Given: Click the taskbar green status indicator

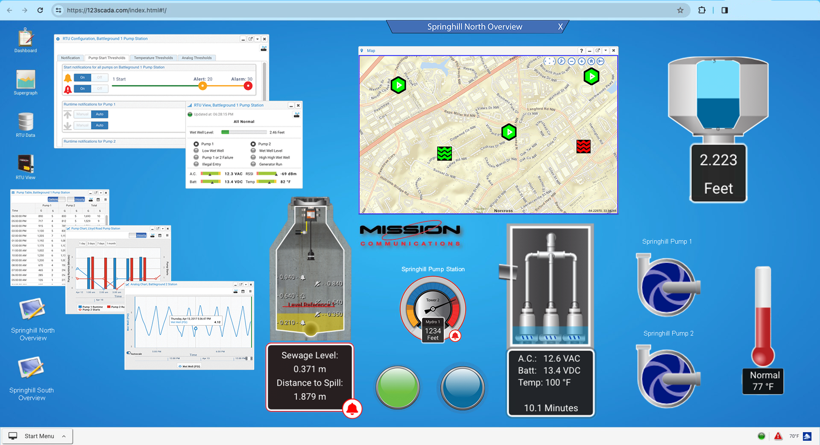Looking at the screenshot, I should click(761, 436).
